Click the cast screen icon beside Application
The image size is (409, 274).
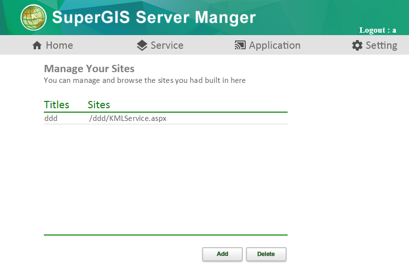(x=240, y=45)
